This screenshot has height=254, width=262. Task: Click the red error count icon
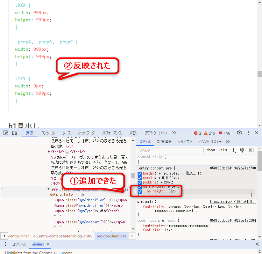pyautogui.click(x=196, y=133)
